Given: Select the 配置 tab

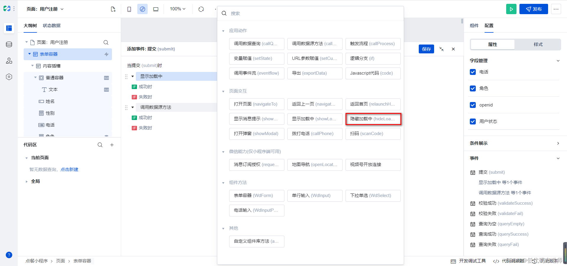Looking at the screenshot, I should [x=489, y=26].
